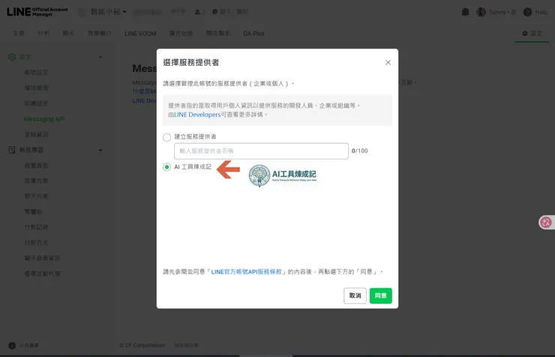Open the notifications bell icon
555x357 pixels.
[x=466, y=12]
